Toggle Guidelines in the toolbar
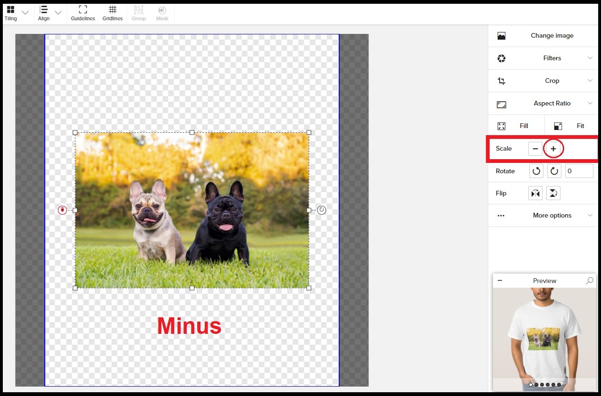This screenshot has height=396, width=601. point(83,13)
